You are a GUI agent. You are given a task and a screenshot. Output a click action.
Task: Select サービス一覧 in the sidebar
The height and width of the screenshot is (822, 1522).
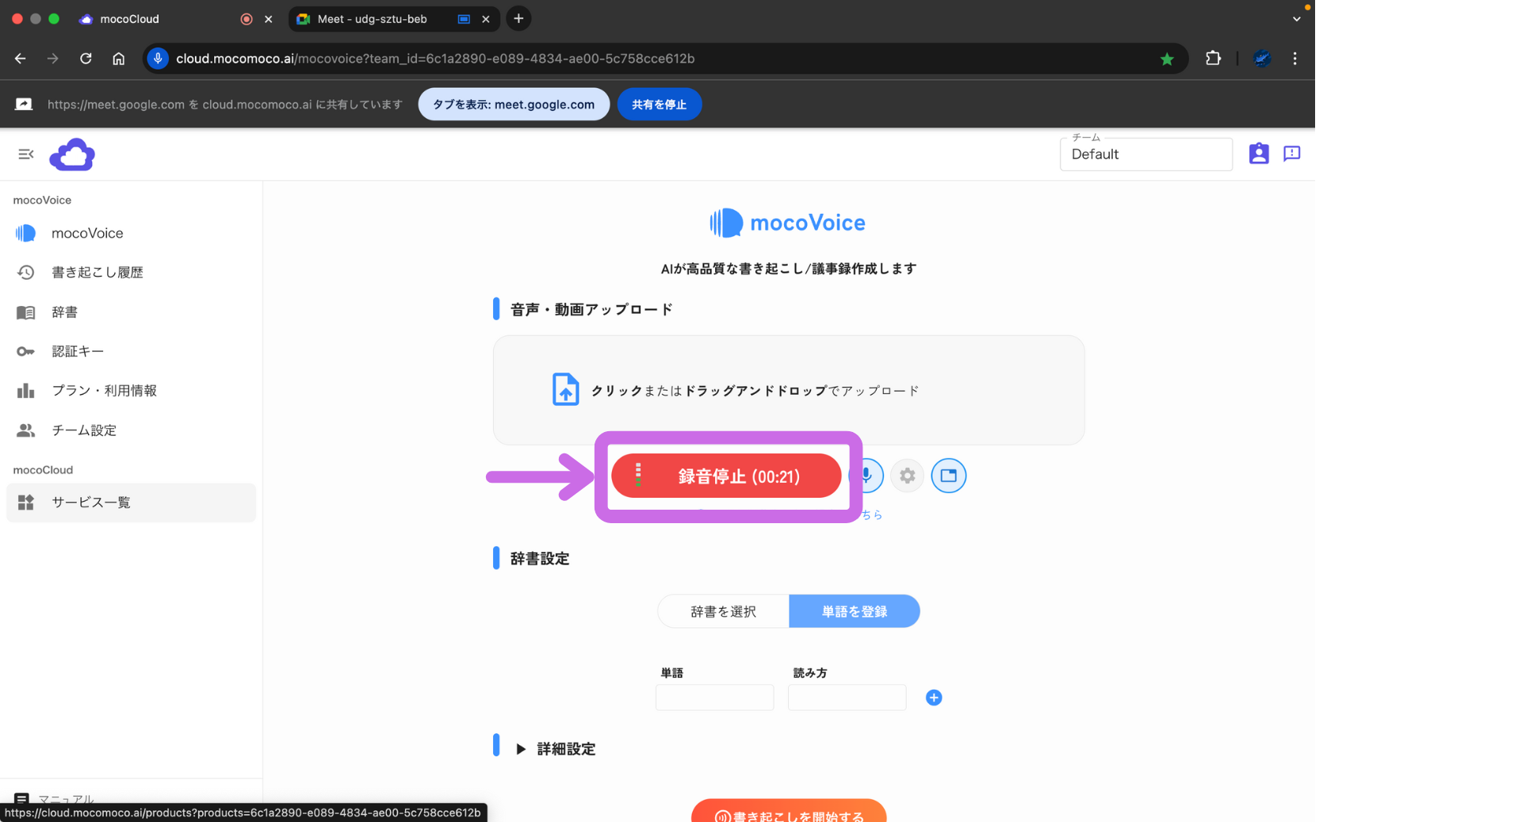point(131,503)
